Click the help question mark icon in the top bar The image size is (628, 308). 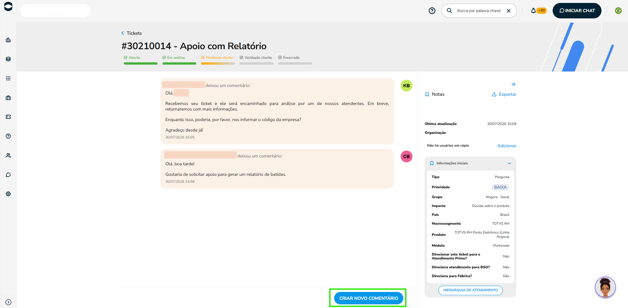tap(432, 11)
